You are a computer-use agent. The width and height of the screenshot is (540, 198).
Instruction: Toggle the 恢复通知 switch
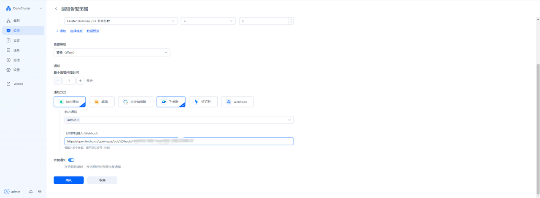pyautogui.click(x=71, y=160)
